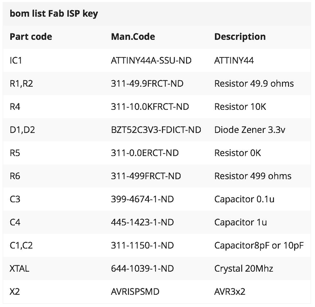Select the 'Part code' column header
The height and width of the screenshot is (307, 315).
[x=31, y=37]
